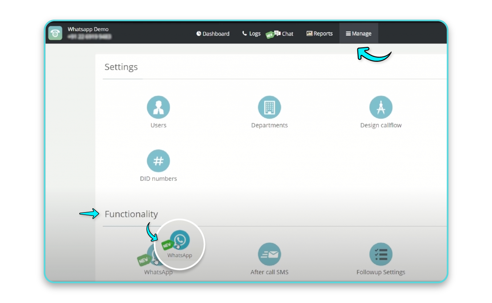This screenshot has width=492, height=303.
Task: Select the After call SMS envelope icon
Action: point(269,254)
